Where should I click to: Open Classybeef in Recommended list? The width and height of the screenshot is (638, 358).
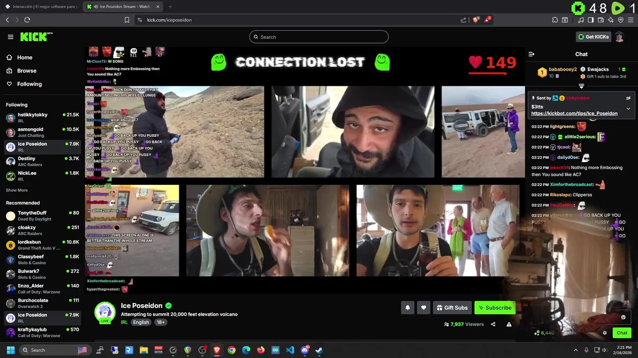click(42, 259)
